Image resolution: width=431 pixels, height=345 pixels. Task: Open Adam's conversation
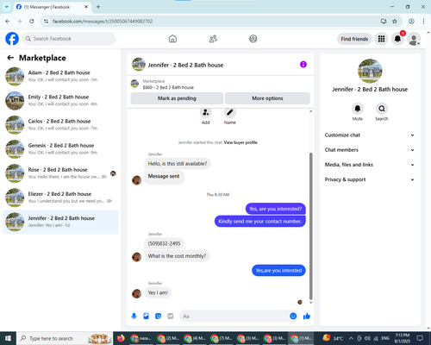[60, 76]
